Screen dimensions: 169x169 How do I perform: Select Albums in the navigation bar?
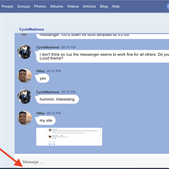57,6
